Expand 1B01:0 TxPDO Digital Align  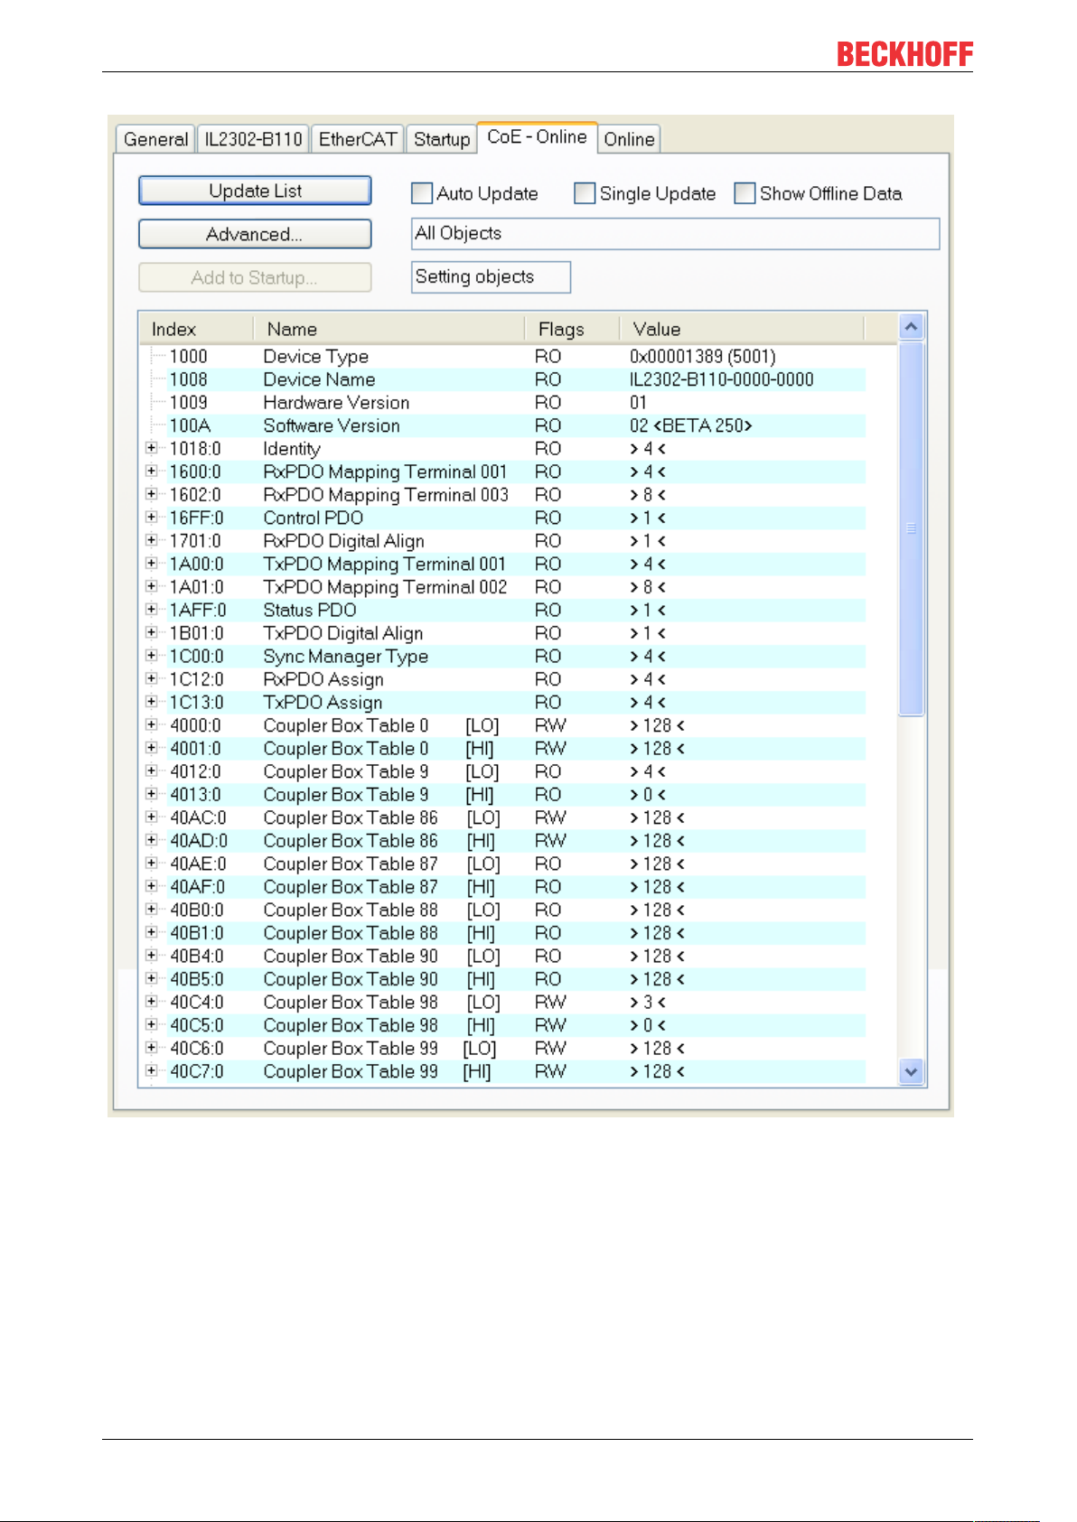click(x=151, y=632)
